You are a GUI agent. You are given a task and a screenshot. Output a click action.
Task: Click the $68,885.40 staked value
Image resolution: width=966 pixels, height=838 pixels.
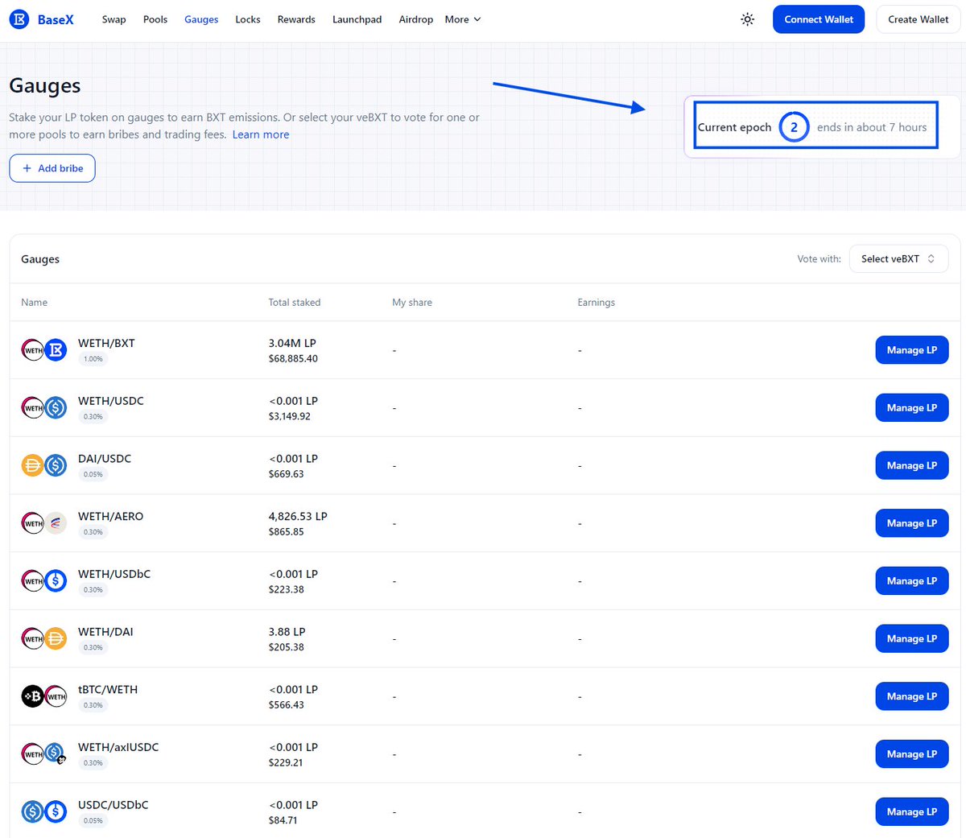coord(293,358)
